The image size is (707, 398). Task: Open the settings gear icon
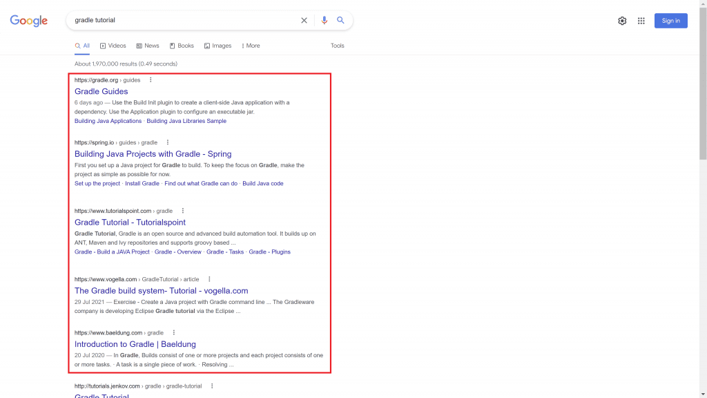[x=622, y=21]
